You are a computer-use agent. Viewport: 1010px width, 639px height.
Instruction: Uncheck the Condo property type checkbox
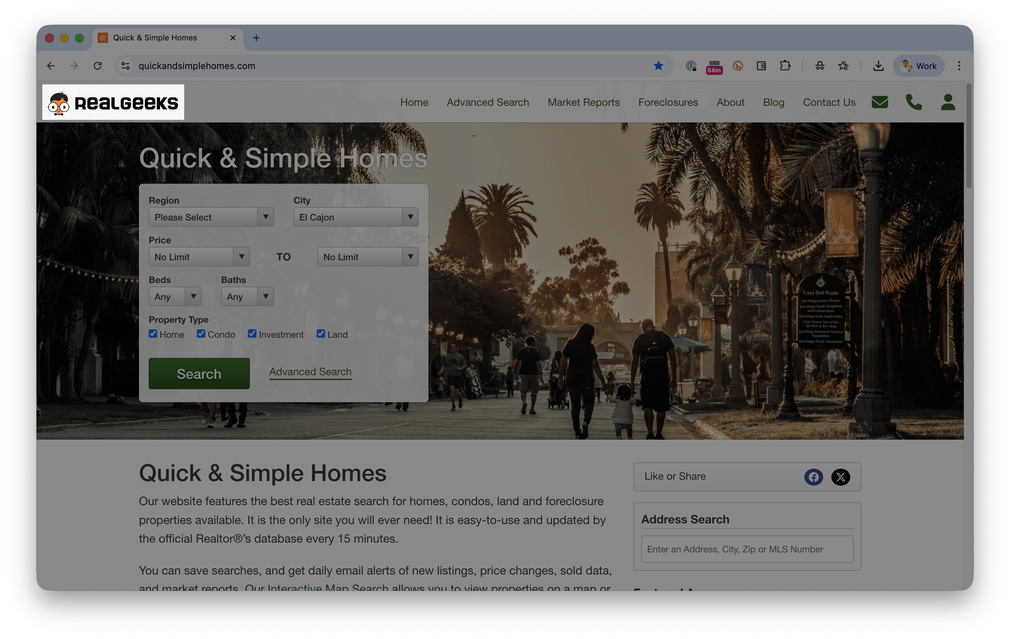(201, 334)
